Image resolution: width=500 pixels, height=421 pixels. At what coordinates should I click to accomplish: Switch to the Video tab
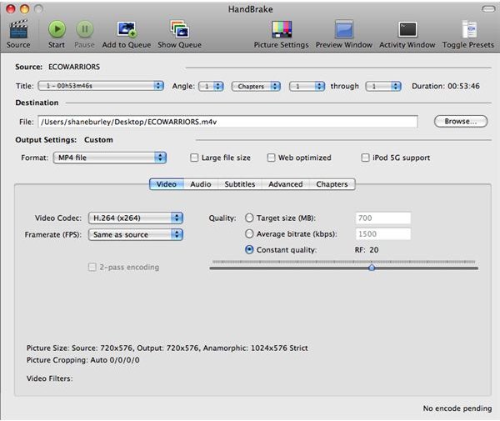[167, 184]
